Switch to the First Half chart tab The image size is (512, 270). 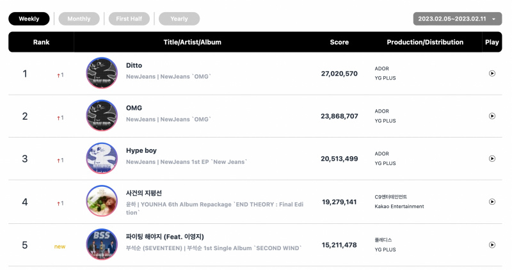[x=129, y=19]
